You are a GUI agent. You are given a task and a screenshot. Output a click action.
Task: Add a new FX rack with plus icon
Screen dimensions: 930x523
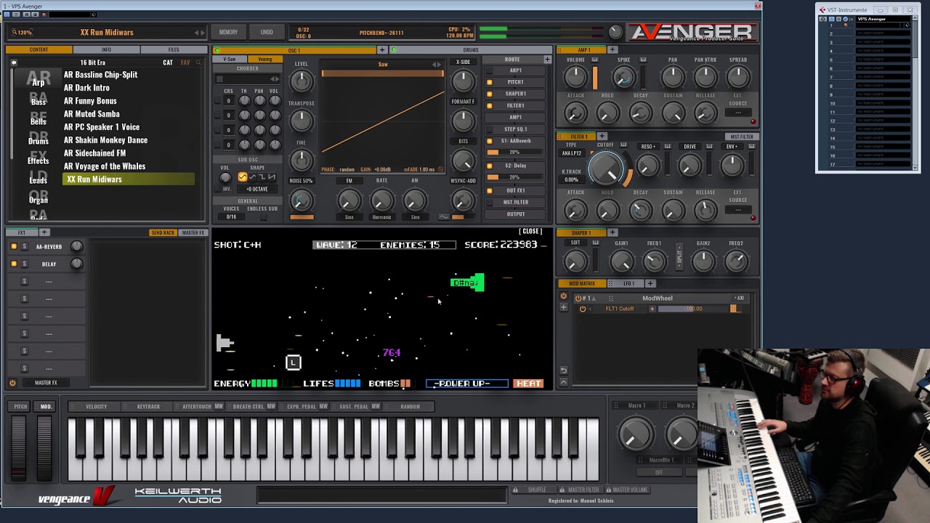click(44, 232)
